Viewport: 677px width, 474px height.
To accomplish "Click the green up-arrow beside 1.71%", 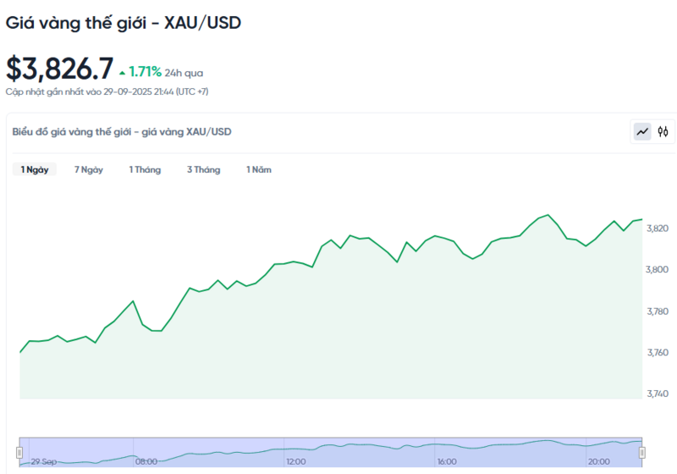I will [x=123, y=73].
